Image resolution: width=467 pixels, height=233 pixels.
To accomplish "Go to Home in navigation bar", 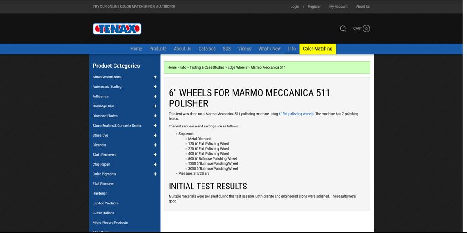I will 136,49.
